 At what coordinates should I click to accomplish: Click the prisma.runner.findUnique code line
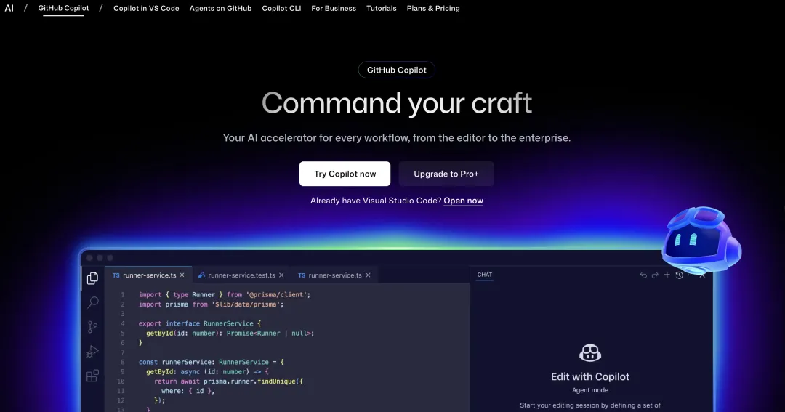tap(228, 381)
